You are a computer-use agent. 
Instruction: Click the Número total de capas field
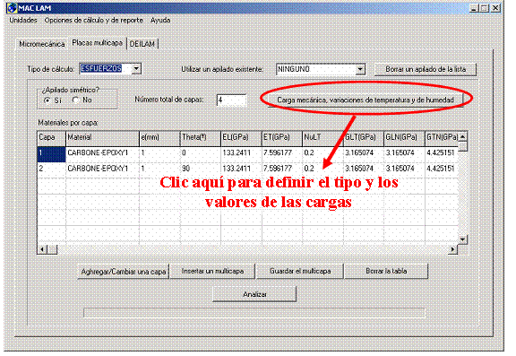[x=232, y=100]
